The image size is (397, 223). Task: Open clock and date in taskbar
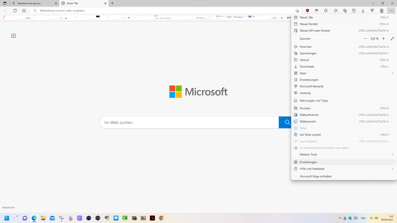coord(387,218)
